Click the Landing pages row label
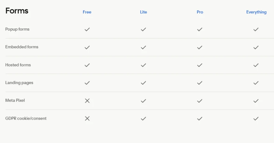274x143 pixels. [19, 83]
